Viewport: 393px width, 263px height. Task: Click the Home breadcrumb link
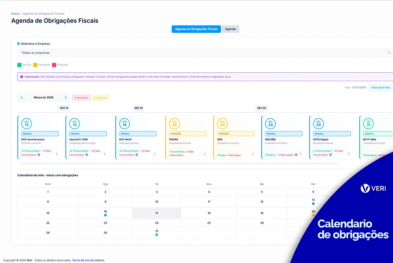pos(15,14)
